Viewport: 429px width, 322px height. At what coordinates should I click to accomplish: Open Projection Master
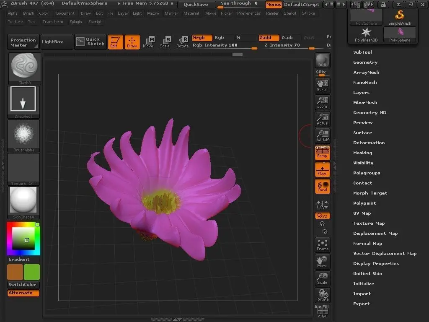(23, 42)
